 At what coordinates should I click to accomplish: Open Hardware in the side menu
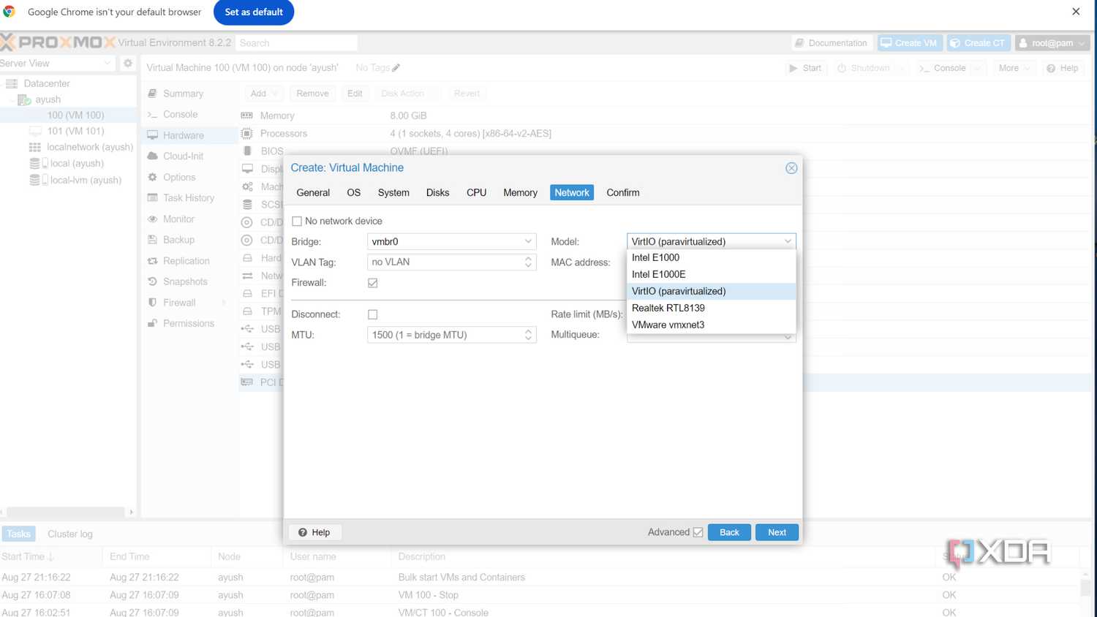[183, 135]
